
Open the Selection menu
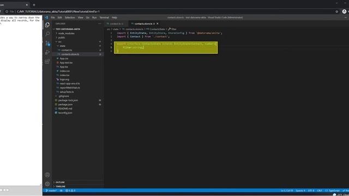70,17
